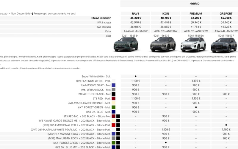Choose the 6X7 Forest Green Met. swatch

point(114,107)
